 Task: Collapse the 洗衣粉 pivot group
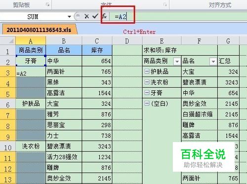point(147,82)
